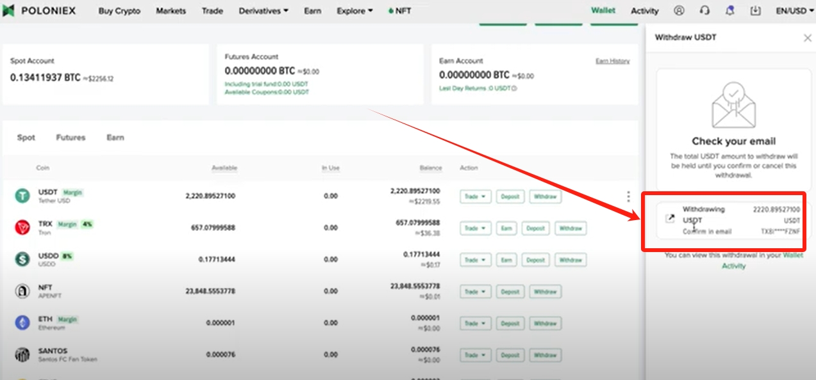Open the notifications bell icon
Screen dimensions: 816x380
729,11
